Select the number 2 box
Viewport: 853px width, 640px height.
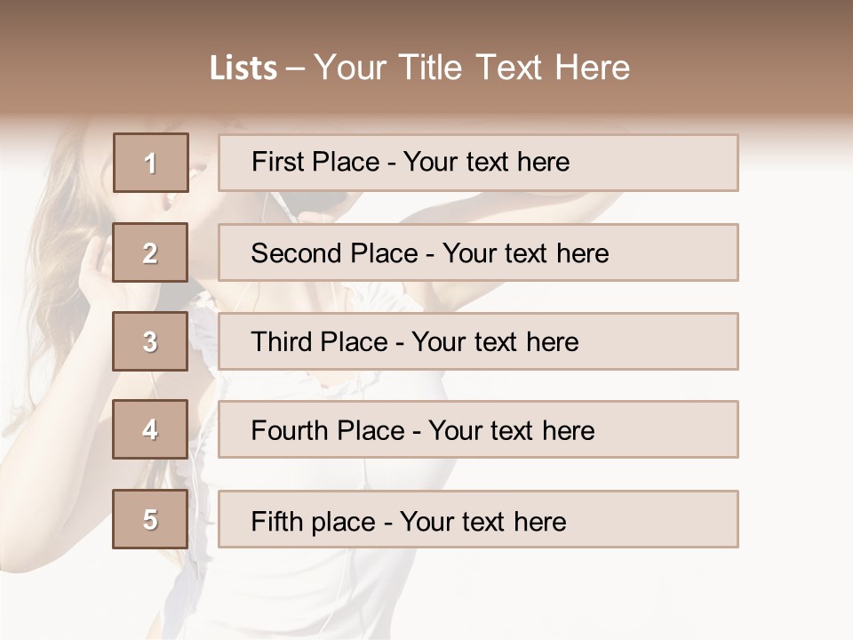(150, 253)
